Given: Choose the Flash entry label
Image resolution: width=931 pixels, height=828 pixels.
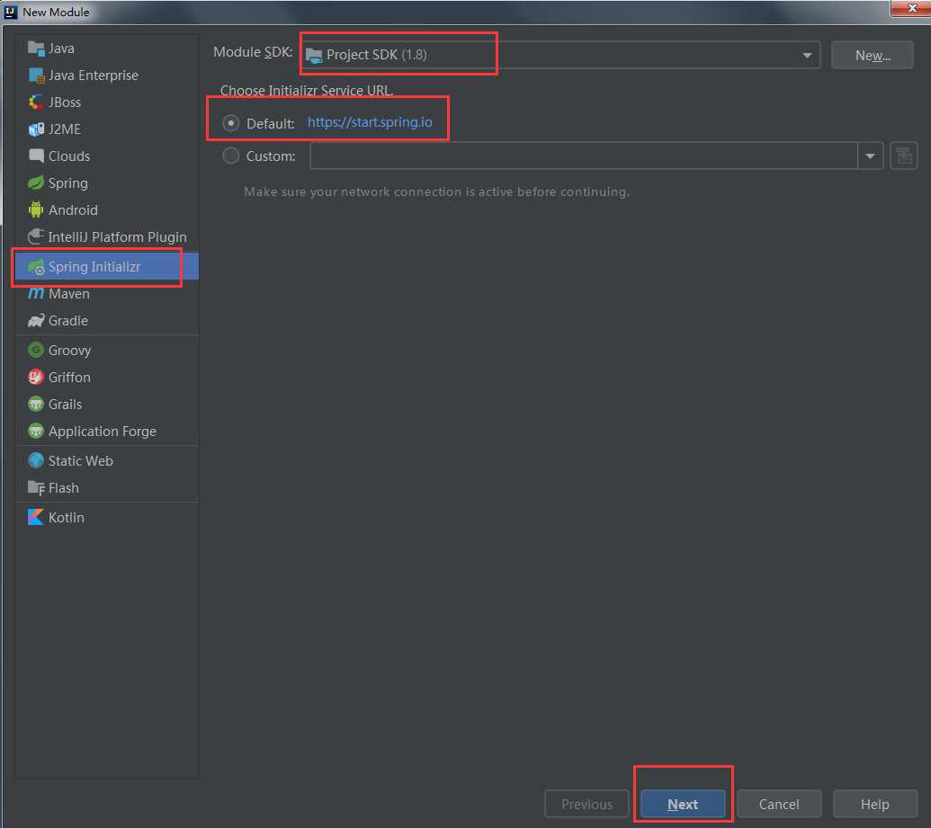Looking at the screenshot, I should (x=64, y=488).
